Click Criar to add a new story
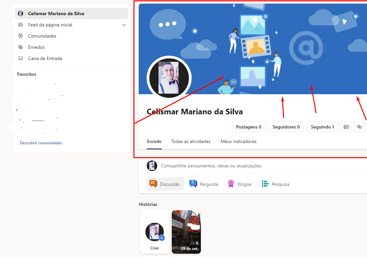The image size is (367, 258). pyautogui.click(x=154, y=232)
